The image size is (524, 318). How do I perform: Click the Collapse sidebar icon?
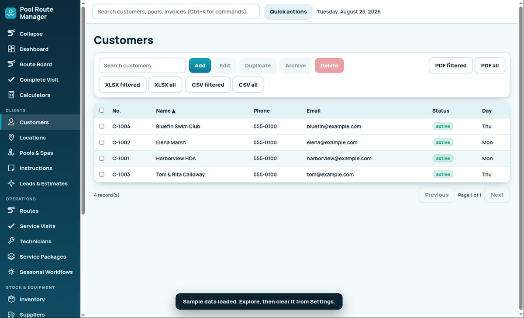click(x=12, y=34)
